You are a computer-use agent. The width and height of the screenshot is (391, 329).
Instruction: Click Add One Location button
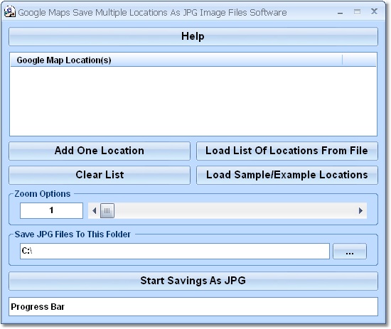100,151
